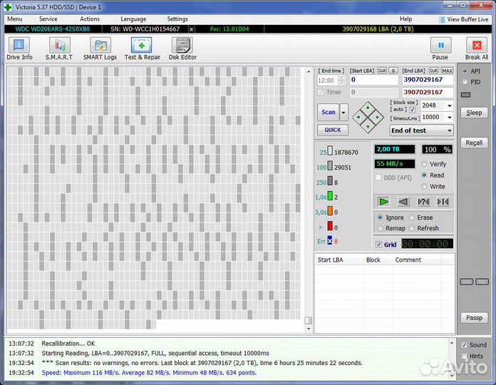496x385 pixels.
Task: Toggle the Sound checkbox
Action: [465, 345]
